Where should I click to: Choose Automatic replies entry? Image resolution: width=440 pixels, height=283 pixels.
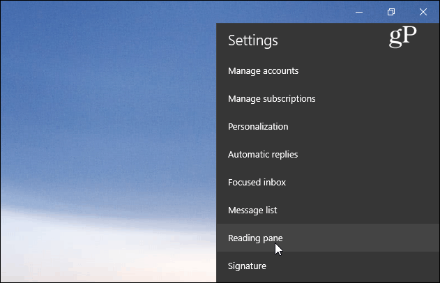pos(328,154)
